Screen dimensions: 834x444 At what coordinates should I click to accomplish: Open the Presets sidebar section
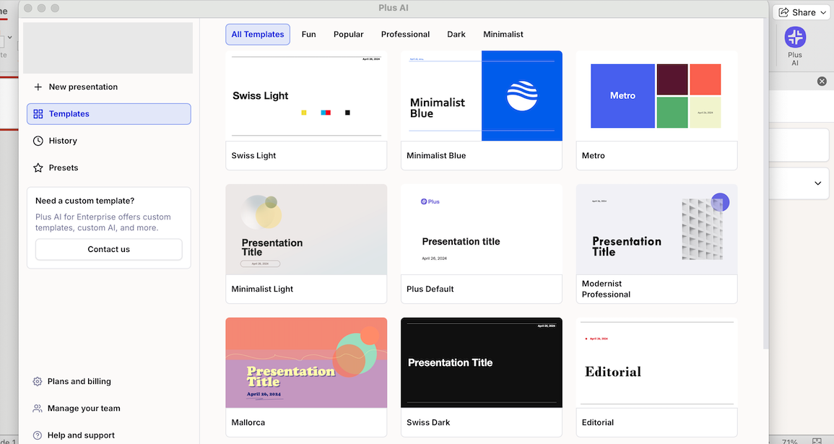[x=108, y=167]
